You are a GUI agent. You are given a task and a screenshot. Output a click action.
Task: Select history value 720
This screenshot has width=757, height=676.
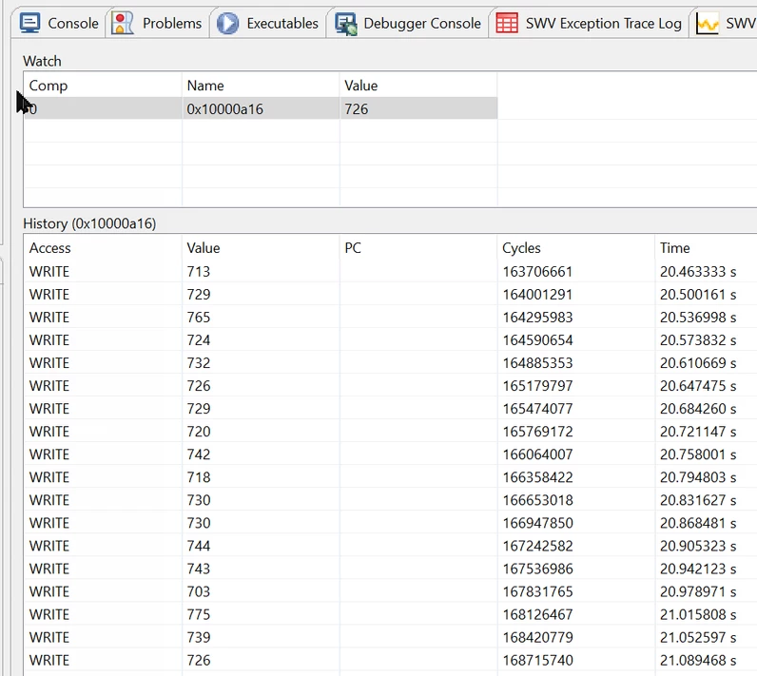tap(199, 432)
